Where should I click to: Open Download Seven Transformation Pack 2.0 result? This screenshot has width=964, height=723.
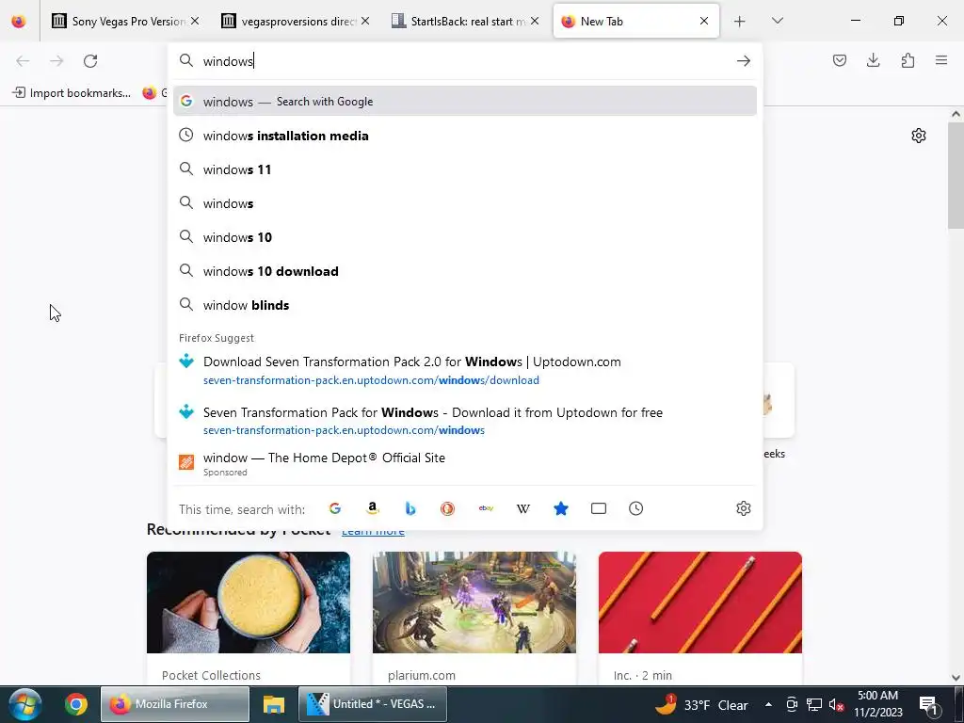pyautogui.click(x=465, y=370)
